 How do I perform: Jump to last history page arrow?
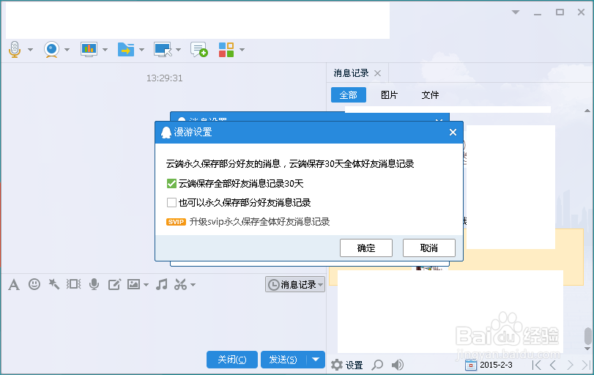click(x=586, y=365)
